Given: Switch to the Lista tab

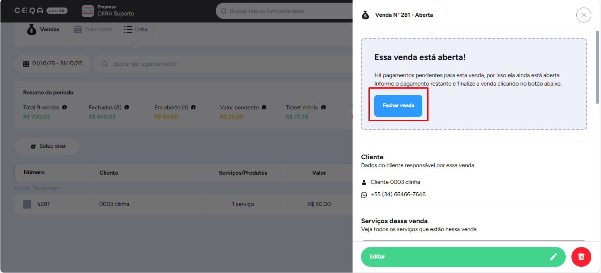Looking at the screenshot, I should click(x=135, y=30).
